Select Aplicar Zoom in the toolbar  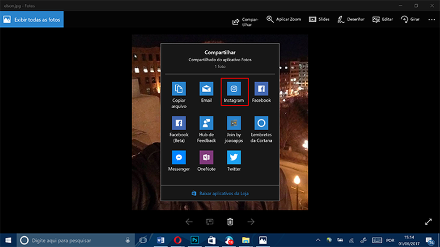point(283,19)
